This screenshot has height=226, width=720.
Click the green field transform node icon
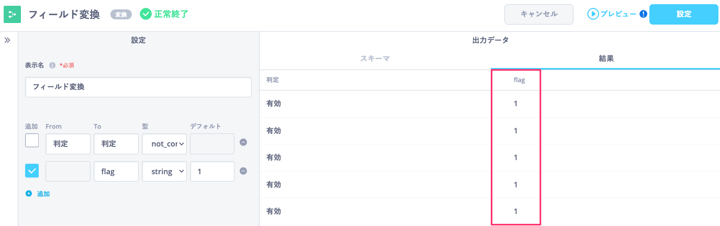(12, 15)
